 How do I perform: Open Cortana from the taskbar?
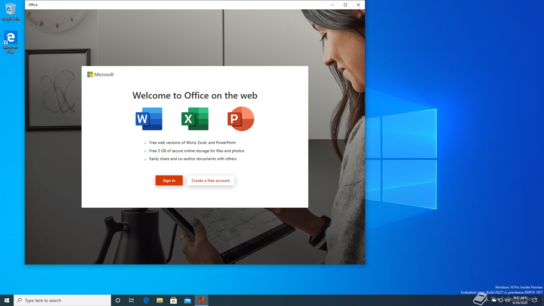118,300
